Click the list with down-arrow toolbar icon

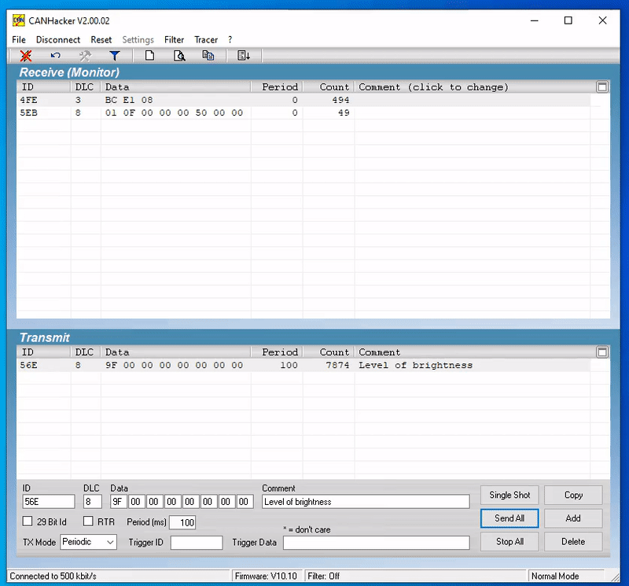[244, 56]
